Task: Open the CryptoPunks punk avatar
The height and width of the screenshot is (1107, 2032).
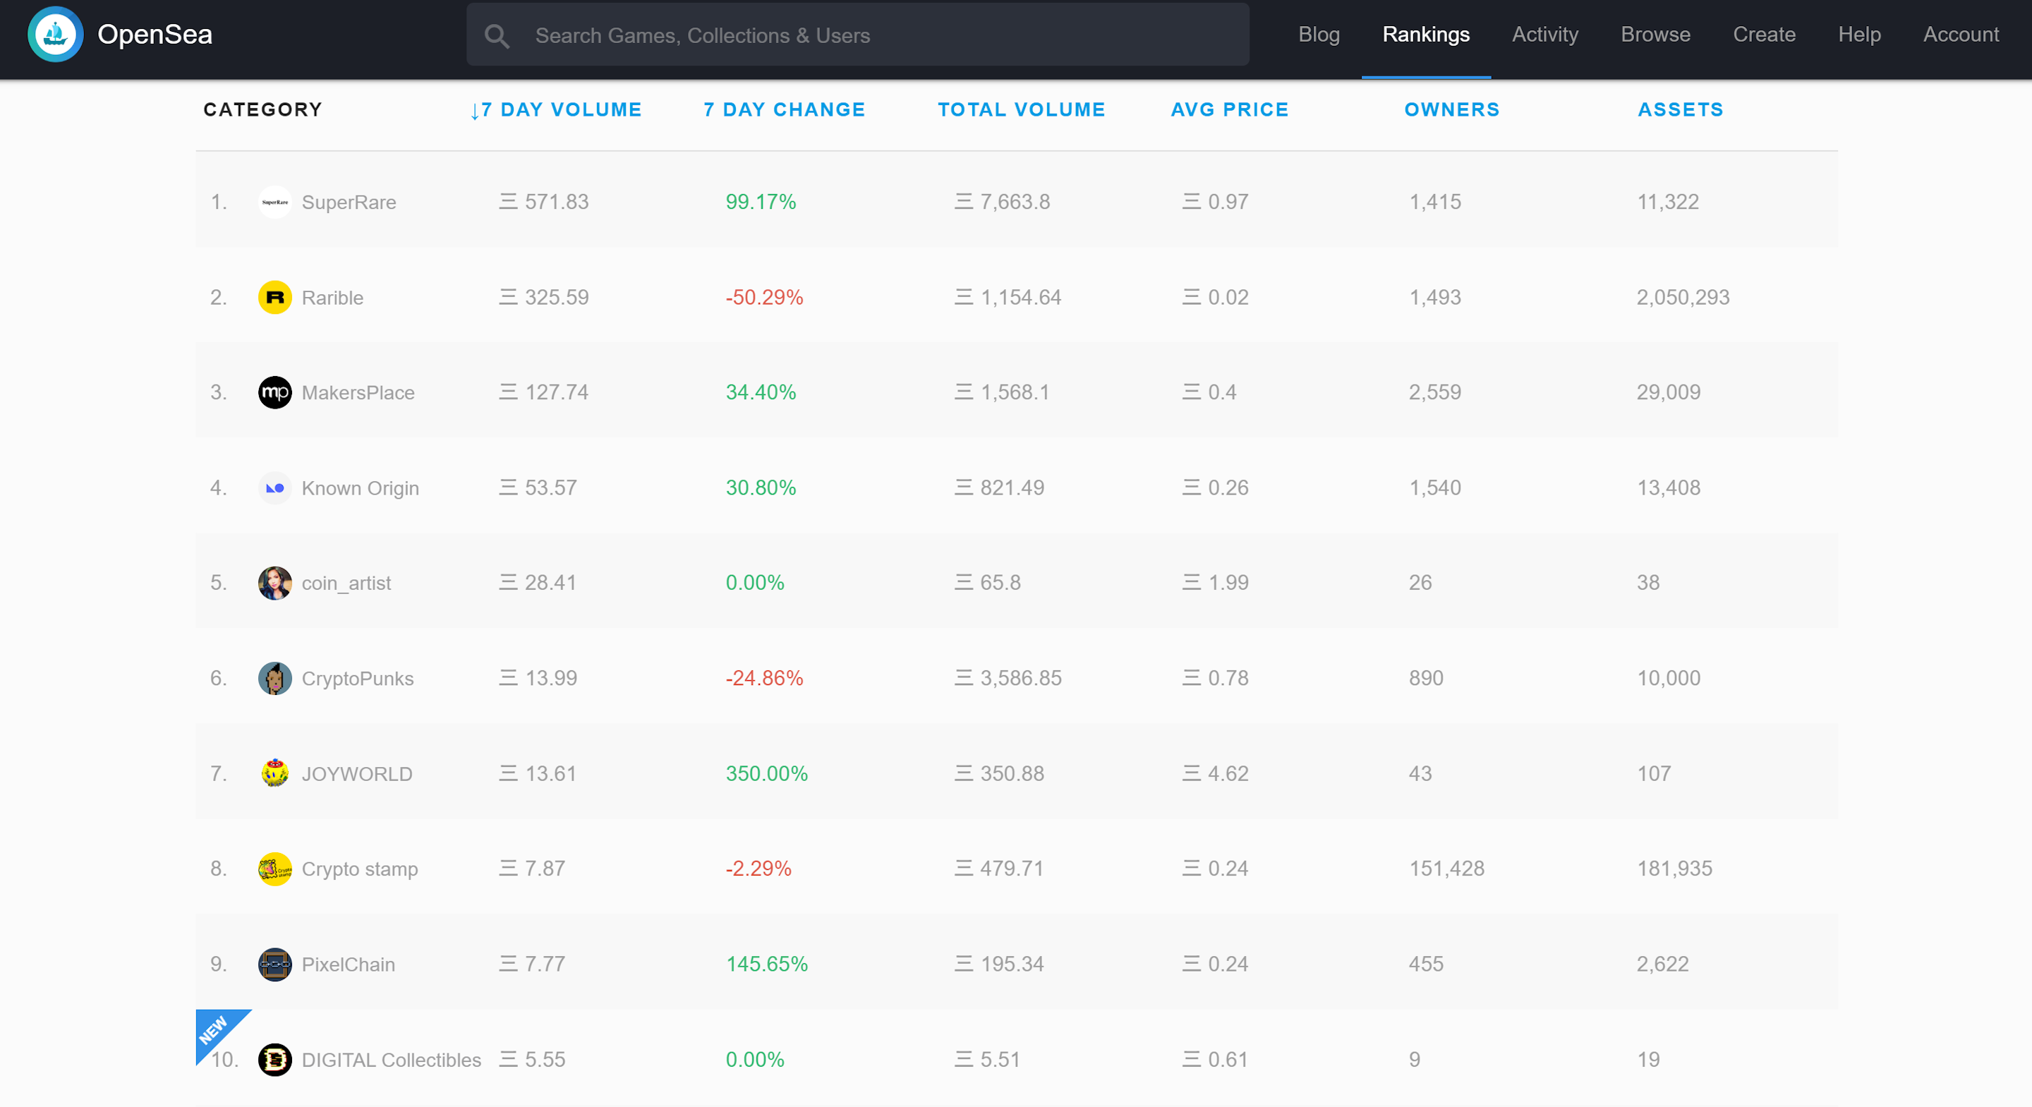Action: click(x=274, y=679)
